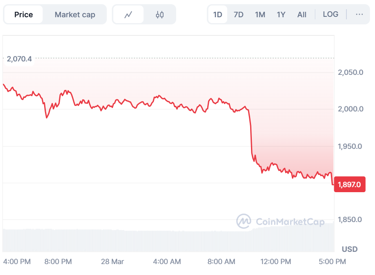Viewport: 375px width, 275px height.
Task: Choose the 1M time range
Action: [260, 15]
